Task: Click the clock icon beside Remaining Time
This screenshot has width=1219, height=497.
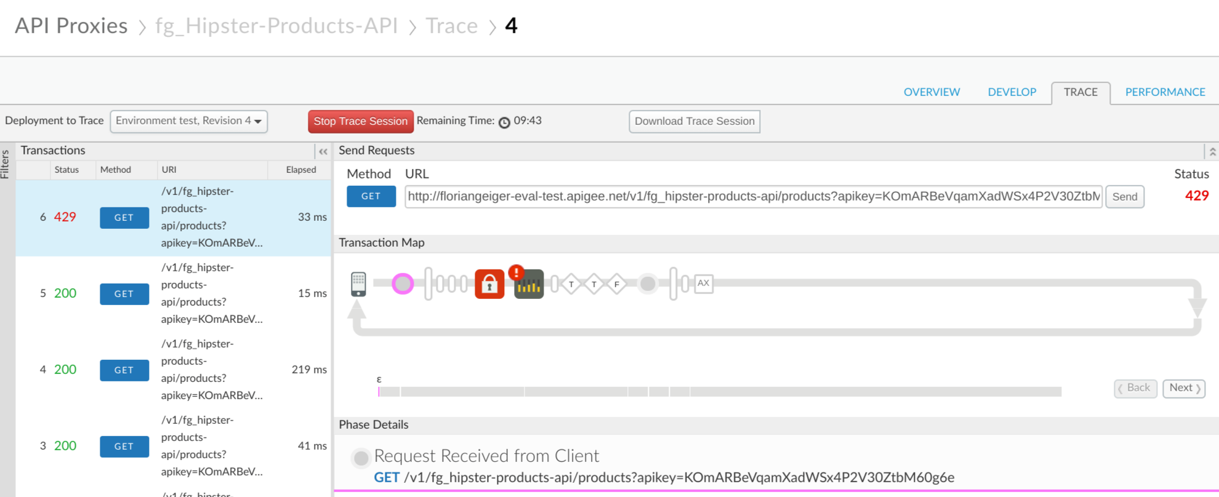Action: click(504, 122)
